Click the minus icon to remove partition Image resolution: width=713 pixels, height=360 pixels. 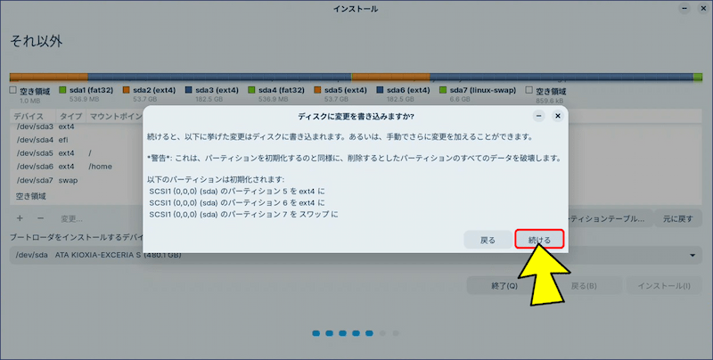click(x=41, y=217)
